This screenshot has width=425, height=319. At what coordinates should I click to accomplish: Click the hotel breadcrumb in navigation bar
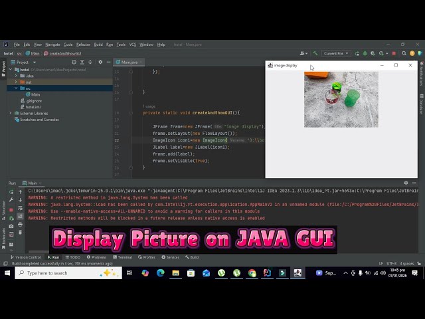click(8, 53)
